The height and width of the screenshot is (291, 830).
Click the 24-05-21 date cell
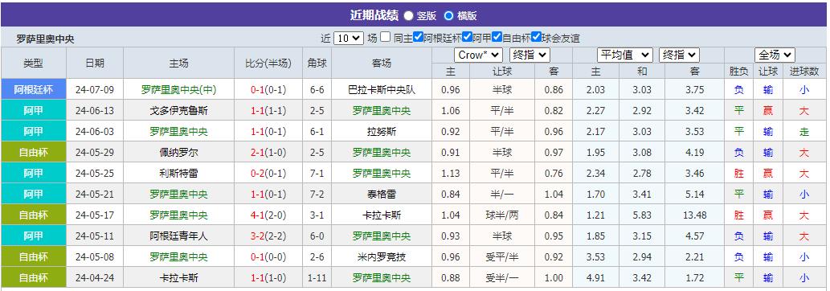click(x=95, y=194)
